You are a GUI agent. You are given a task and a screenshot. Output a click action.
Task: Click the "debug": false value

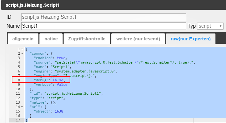[x=58, y=80]
